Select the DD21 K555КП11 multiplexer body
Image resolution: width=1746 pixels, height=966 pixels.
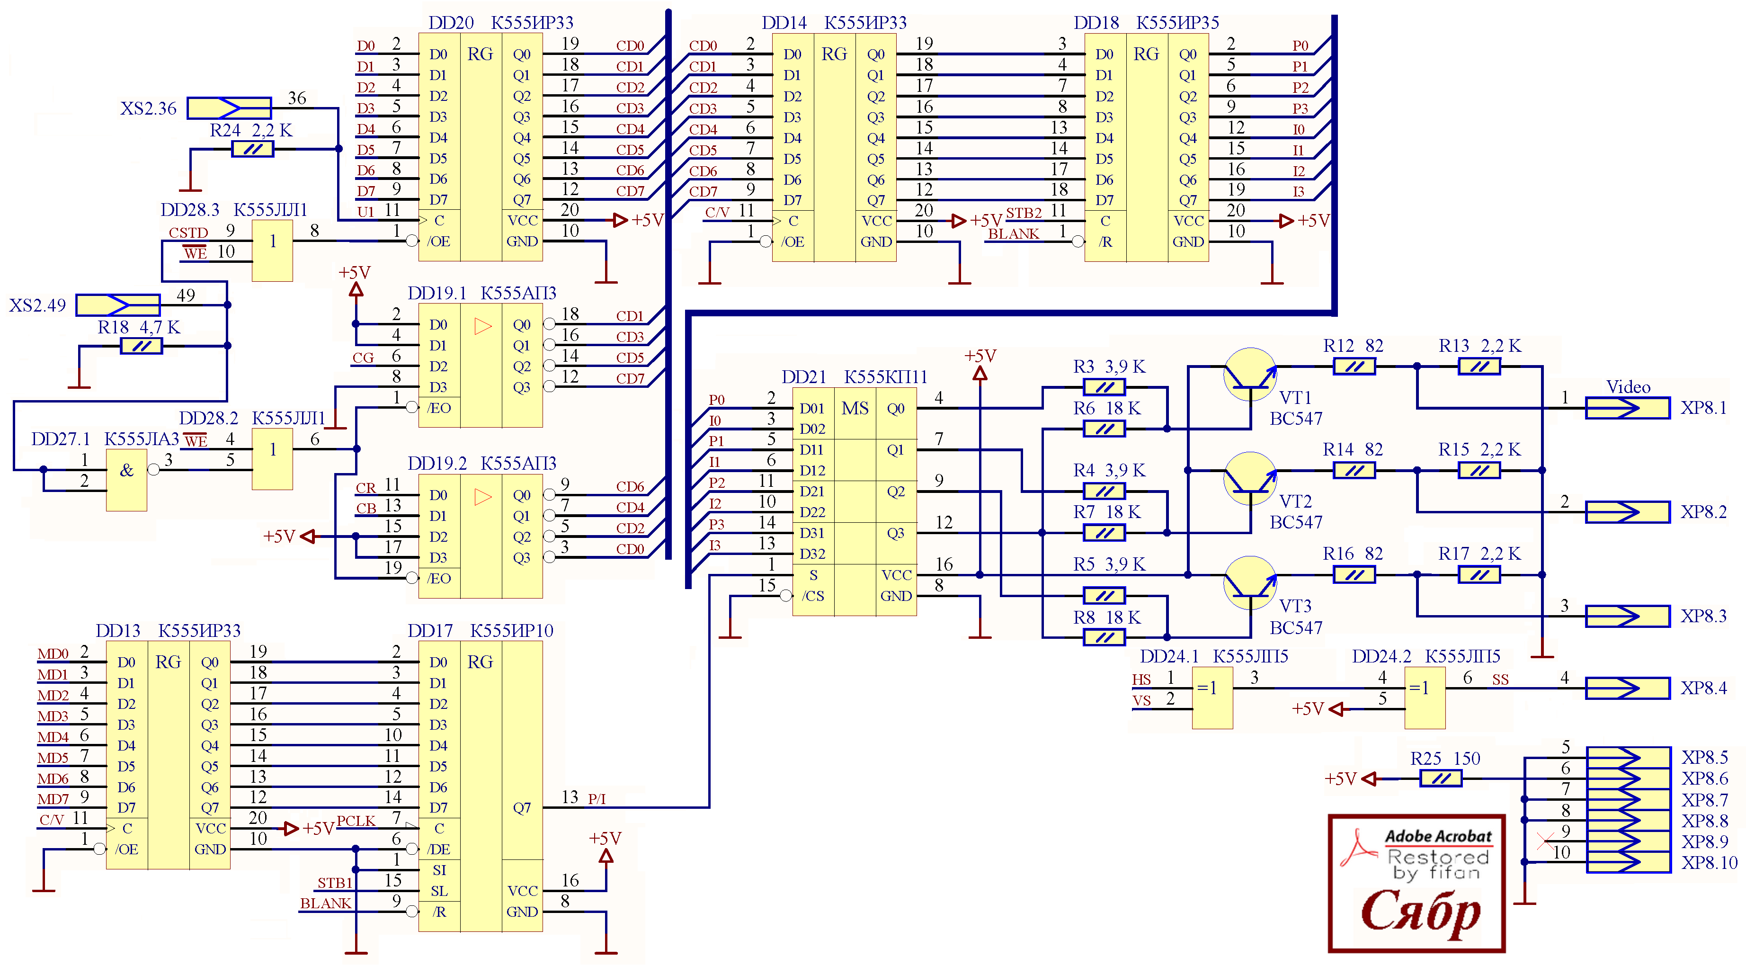click(x=854, y=501)
